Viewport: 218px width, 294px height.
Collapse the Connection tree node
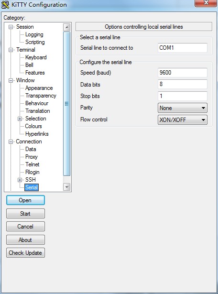(11, 142)
